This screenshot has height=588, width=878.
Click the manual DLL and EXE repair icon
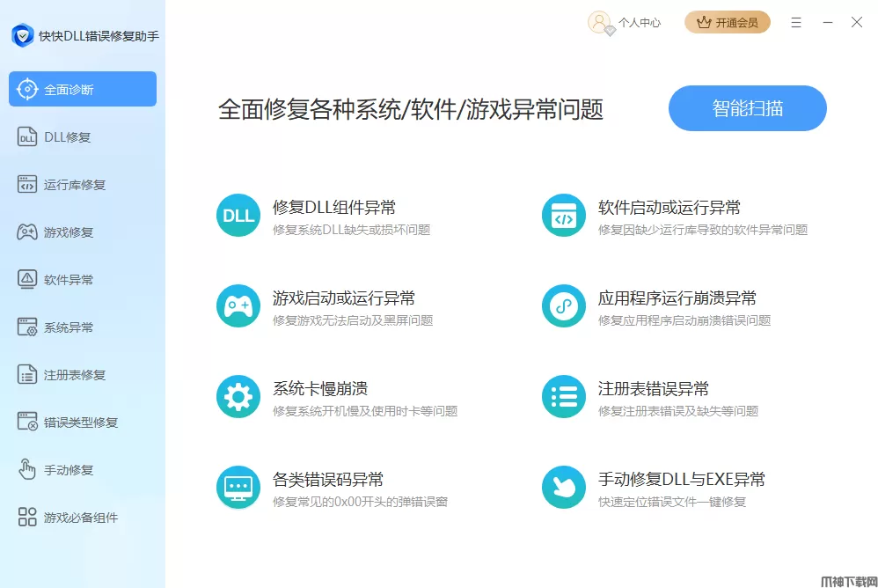564,488
